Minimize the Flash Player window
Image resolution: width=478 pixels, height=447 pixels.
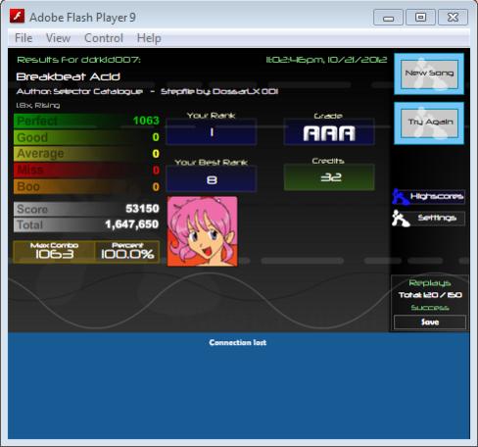point(388,18)
